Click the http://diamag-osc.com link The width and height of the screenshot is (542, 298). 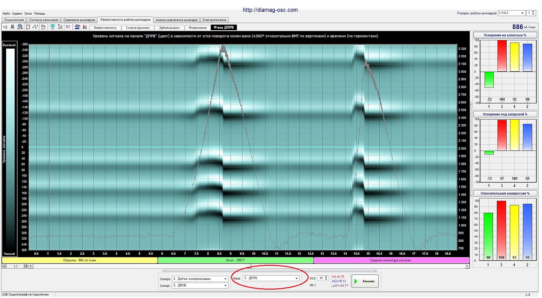[270, 10]
